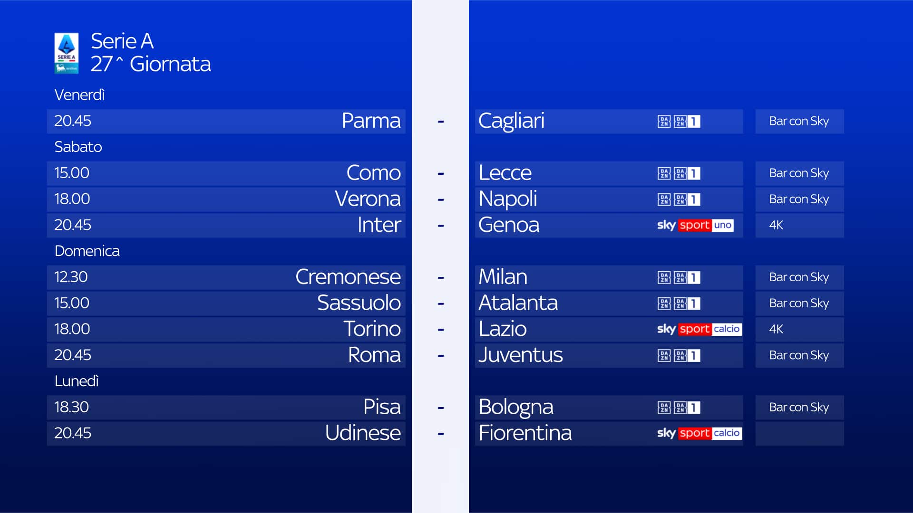The image size is (913, 513).
Task: Click Bar con Sky for Cremonese-Milan
Action: [x=799, y=277]
